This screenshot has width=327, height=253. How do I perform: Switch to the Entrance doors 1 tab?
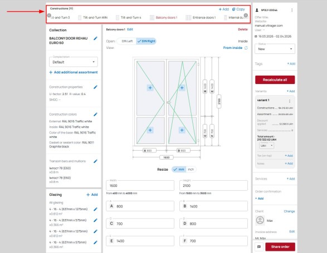201,17
